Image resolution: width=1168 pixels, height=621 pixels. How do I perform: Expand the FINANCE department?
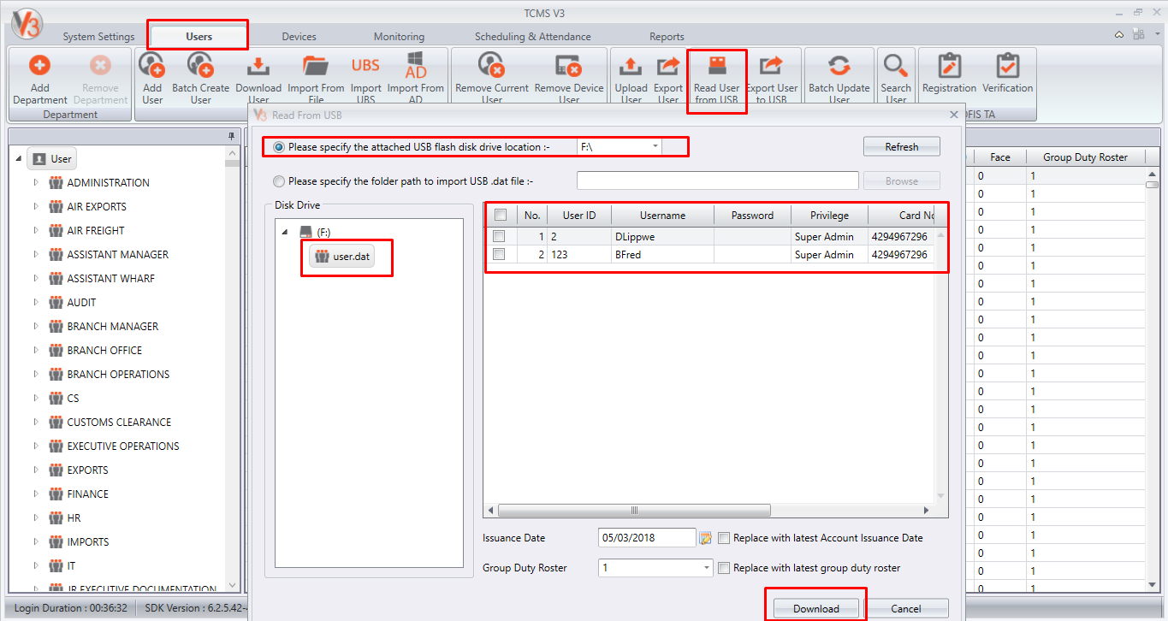tap(36, 494)
